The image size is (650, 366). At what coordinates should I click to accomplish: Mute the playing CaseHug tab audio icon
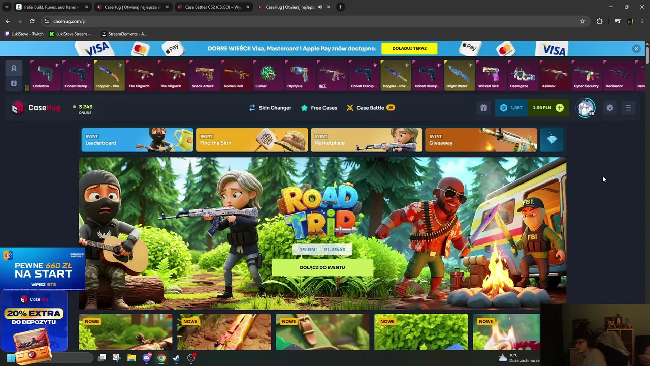point(320,7)
